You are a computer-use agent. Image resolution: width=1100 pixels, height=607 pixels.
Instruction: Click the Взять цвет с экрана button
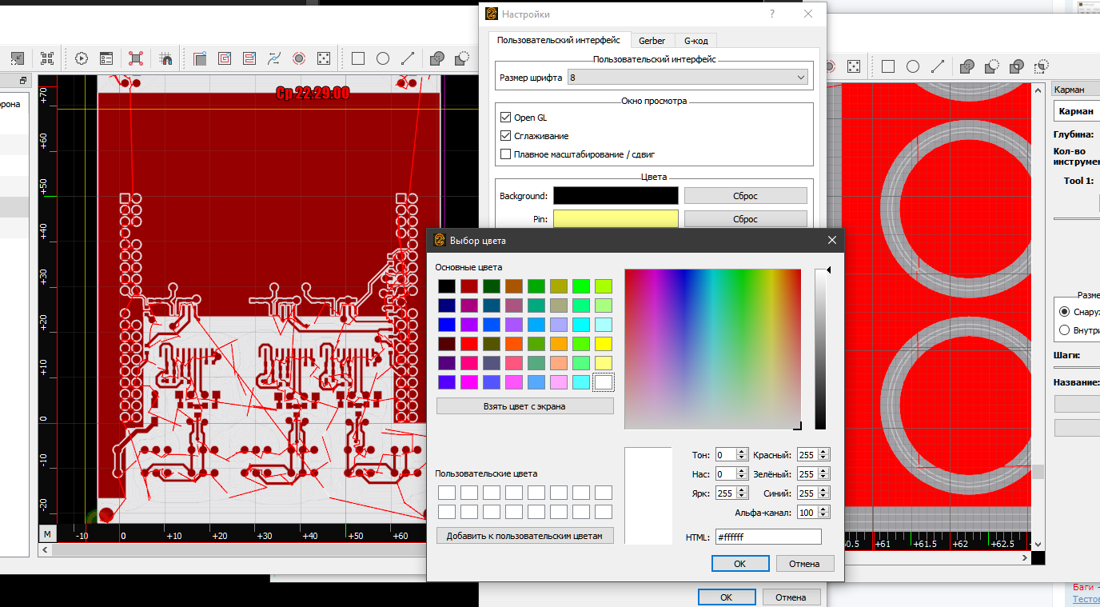pos(524,406)
